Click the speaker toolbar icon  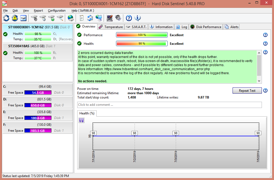coord(118,18)
